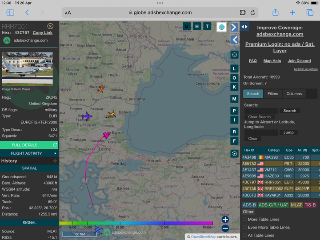This screenshot has height=240, width=320.
Task: Expand History with the plus icon
Action: (55, 161)
